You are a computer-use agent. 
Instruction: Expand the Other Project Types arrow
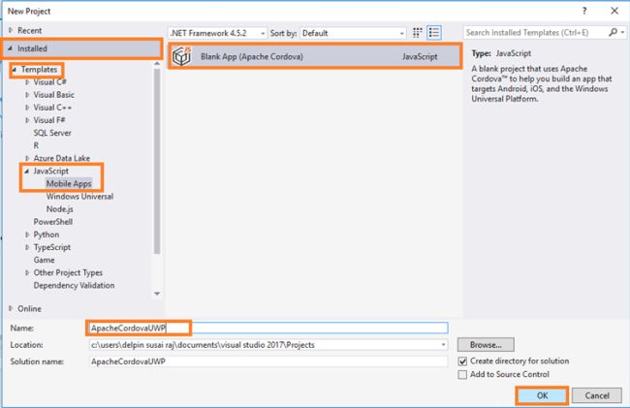tap(27, 272)
